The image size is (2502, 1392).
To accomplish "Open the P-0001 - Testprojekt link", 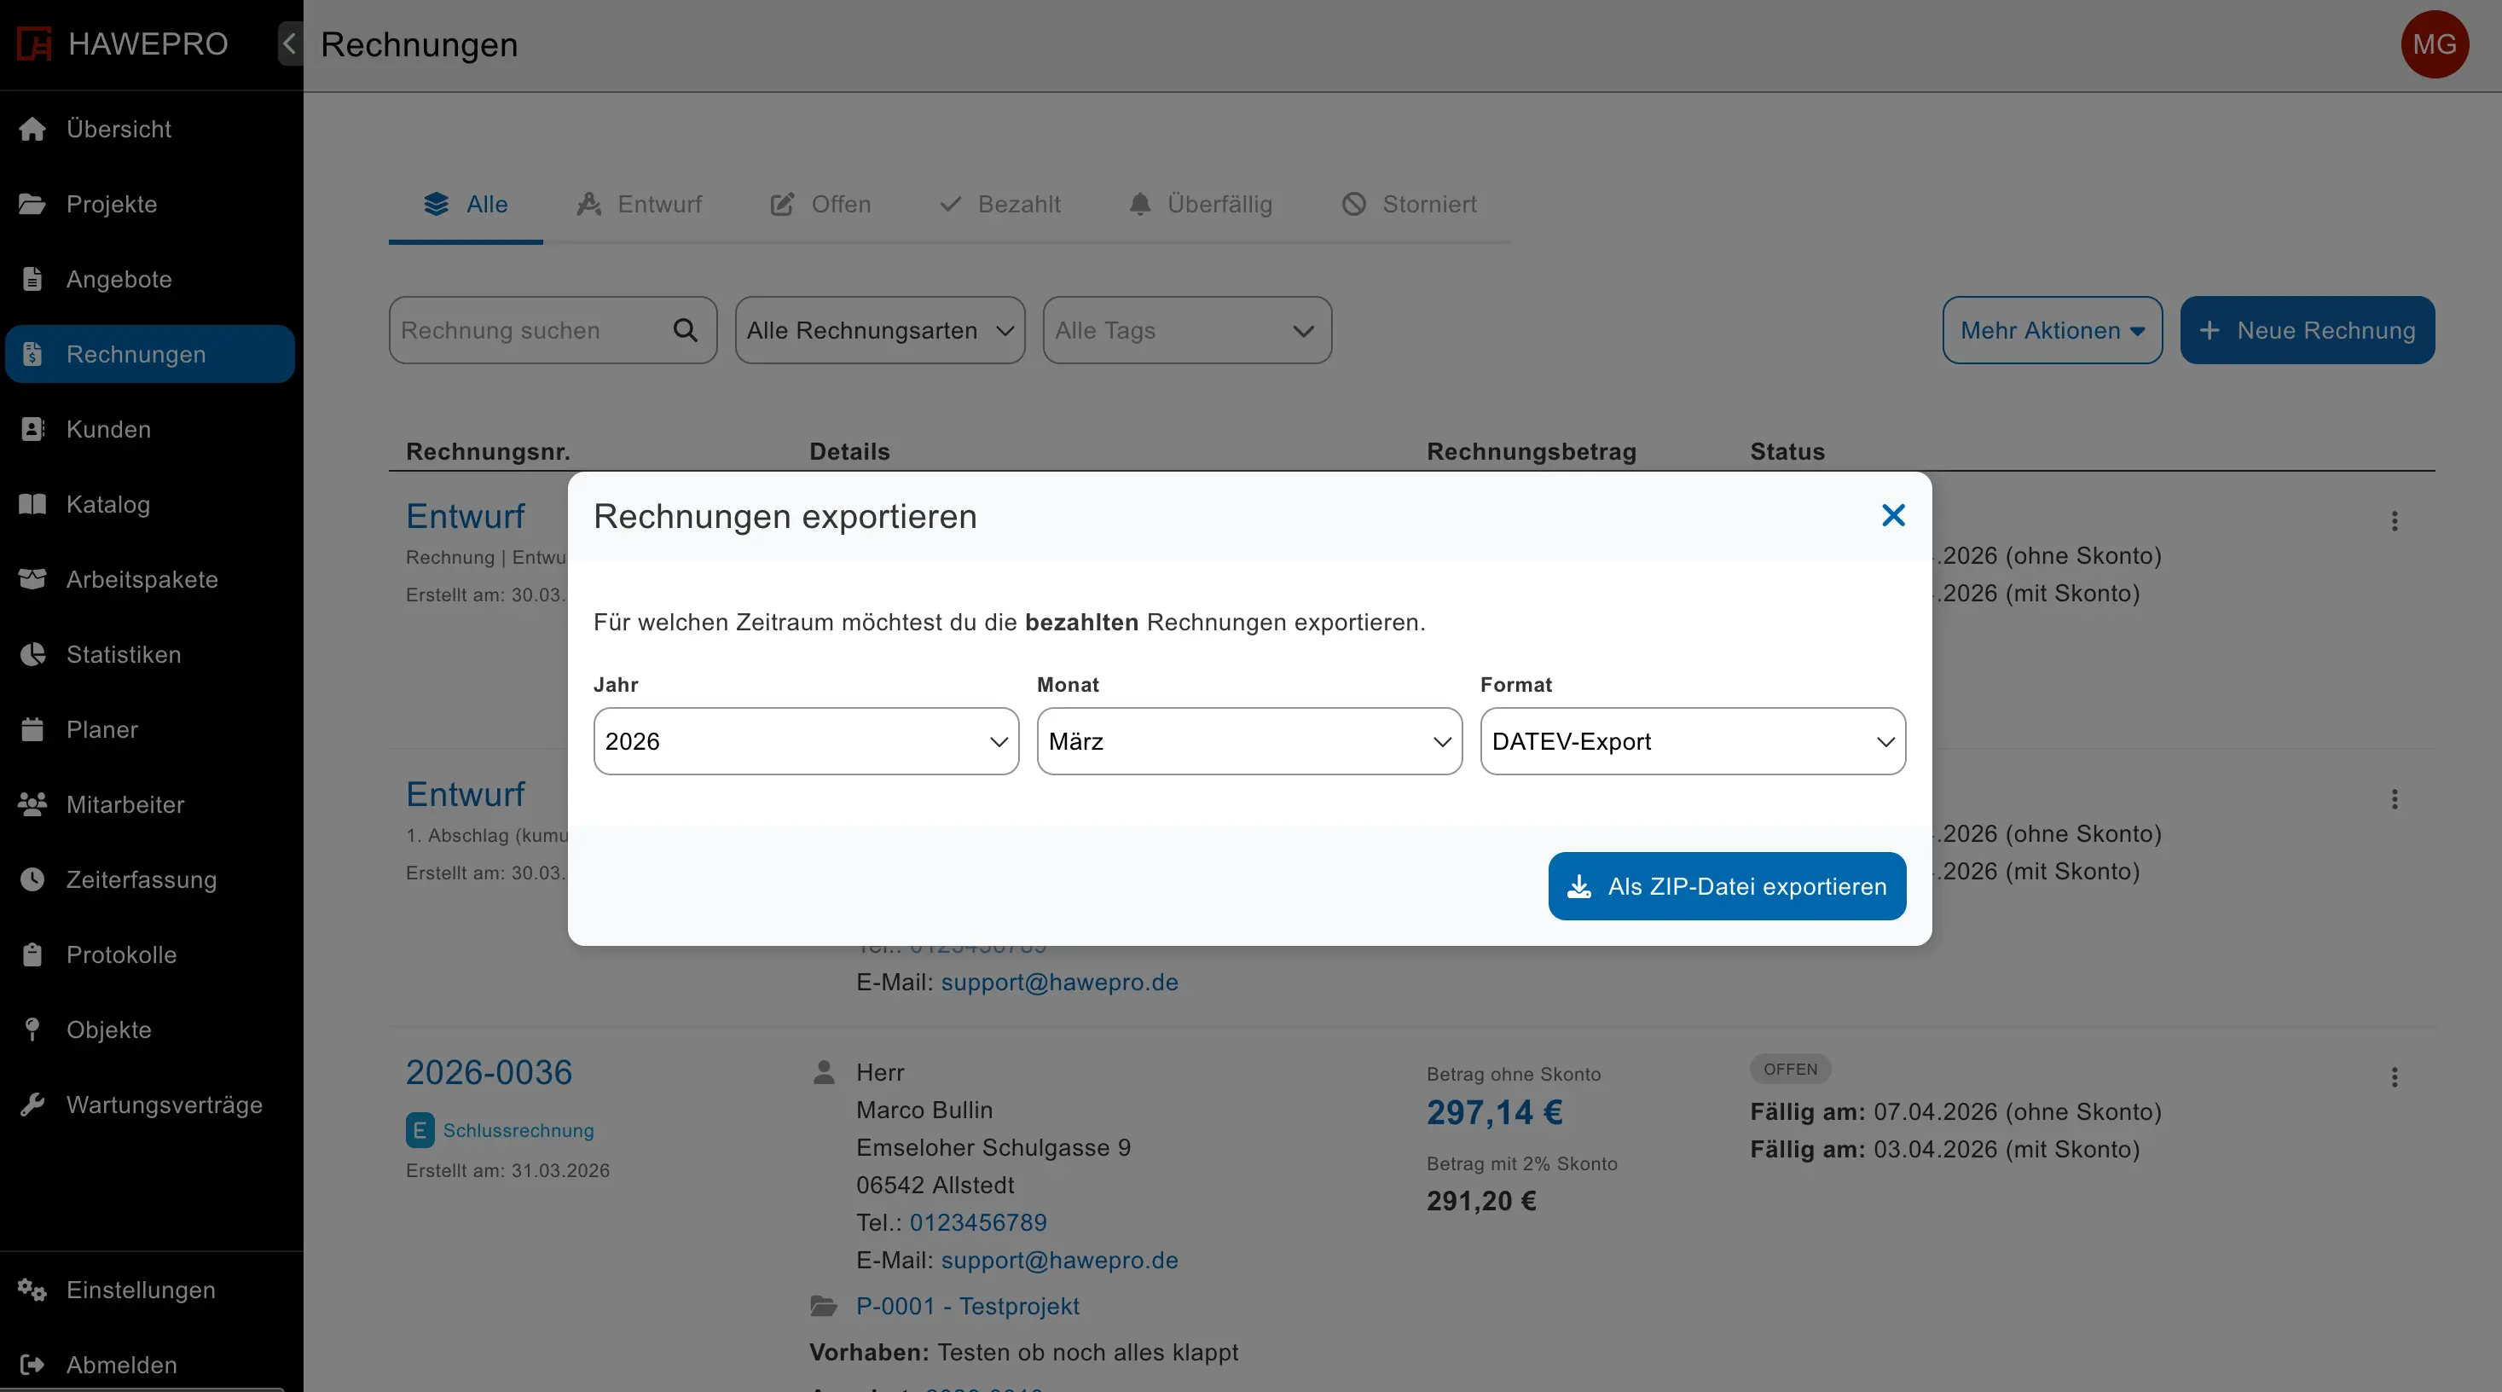I will pos(966,1307).
